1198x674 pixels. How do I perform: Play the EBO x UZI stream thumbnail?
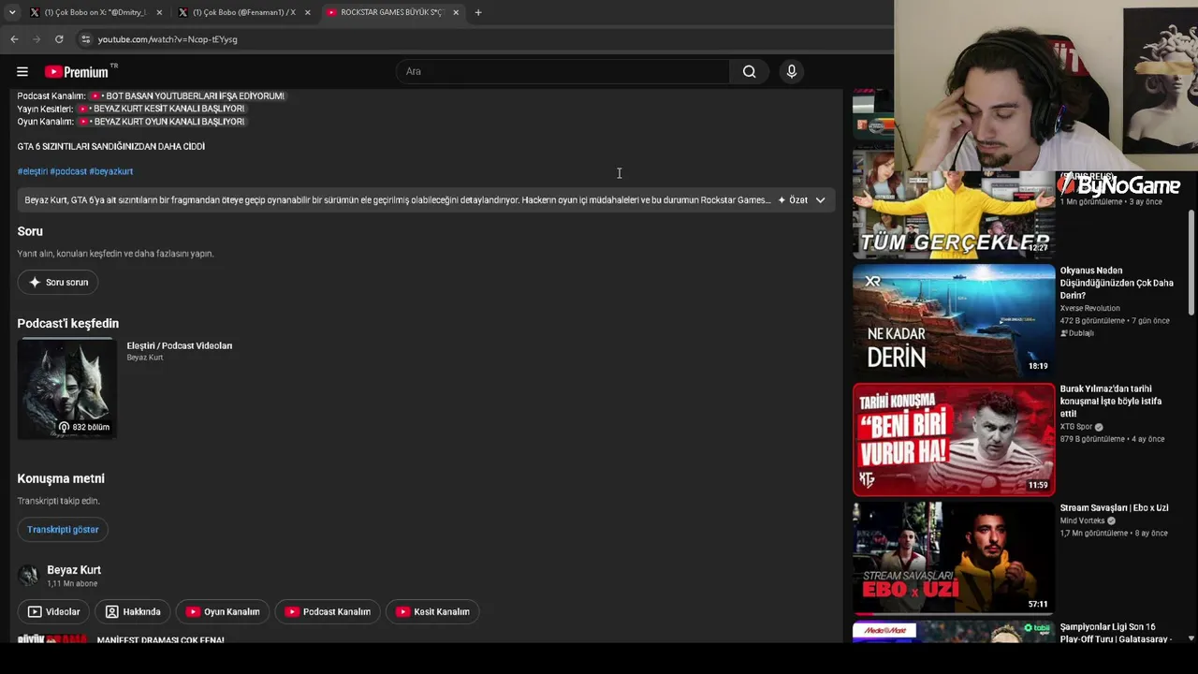[954, 558]
